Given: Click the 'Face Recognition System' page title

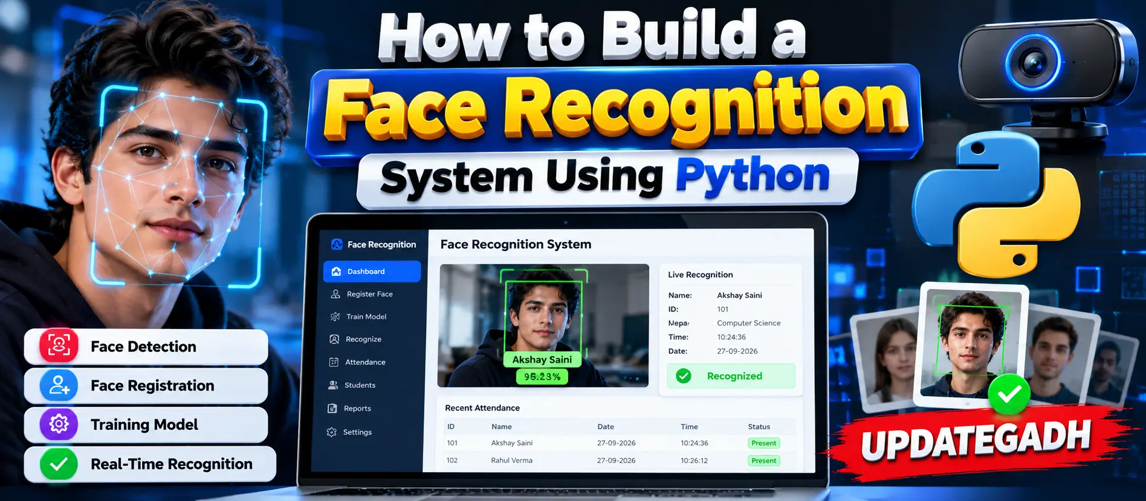Looking at the screenshot, I should click(x=516, y=244).
